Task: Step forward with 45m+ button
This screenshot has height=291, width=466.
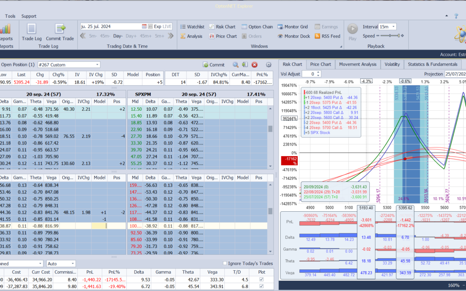Action: [146, 36]
